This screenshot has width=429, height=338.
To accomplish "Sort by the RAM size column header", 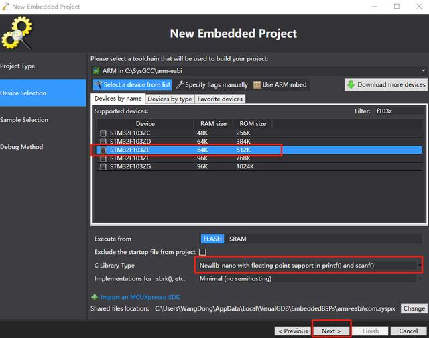I will pyautogui.click(x=213, y=124).
